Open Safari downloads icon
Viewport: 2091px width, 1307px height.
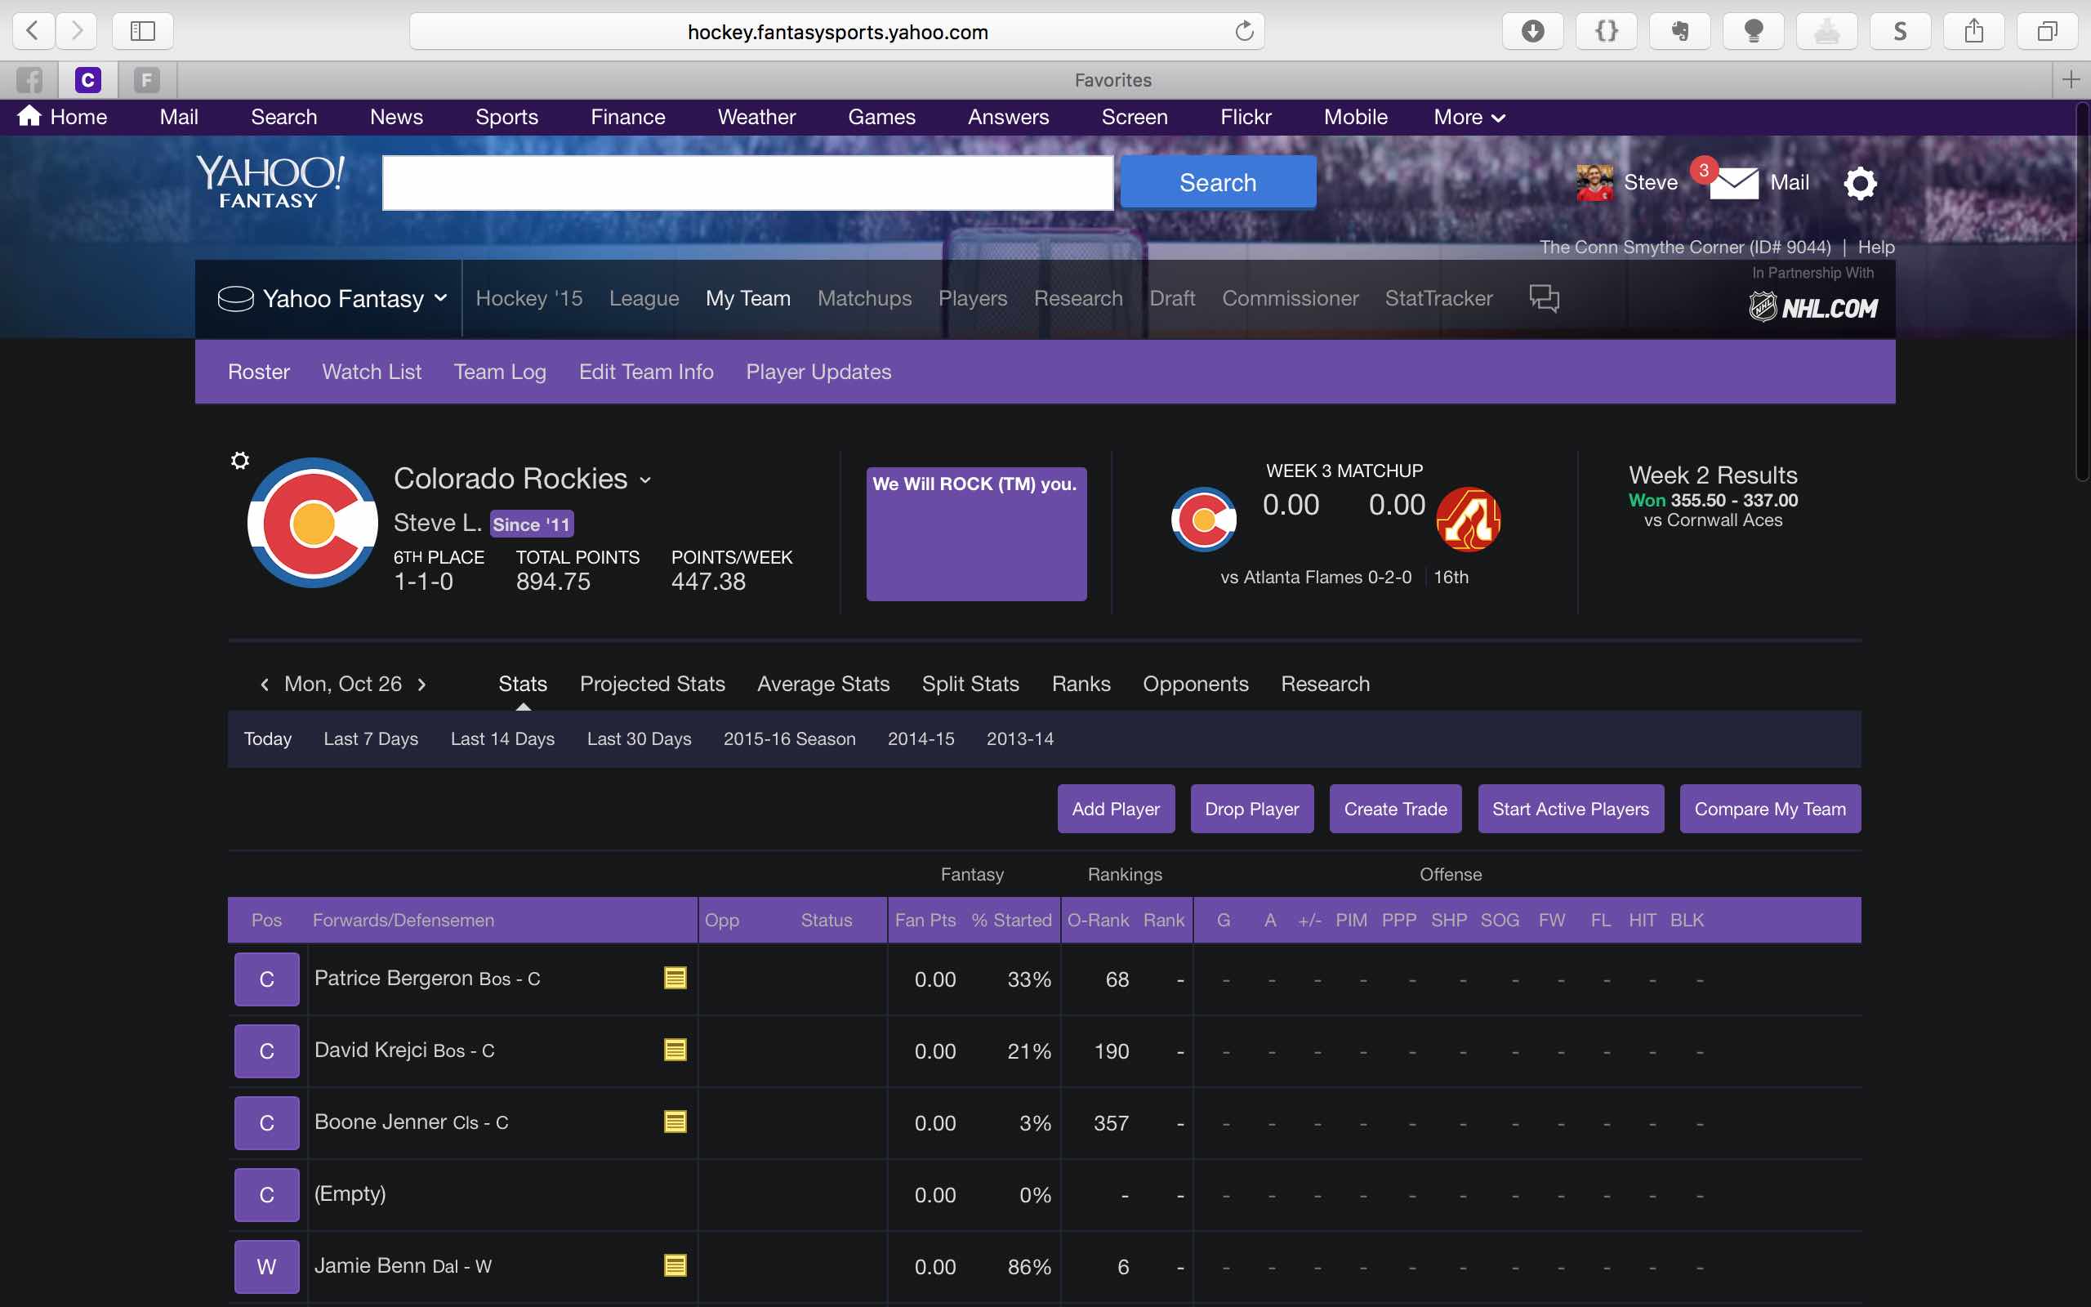(x=1532, y=31)
